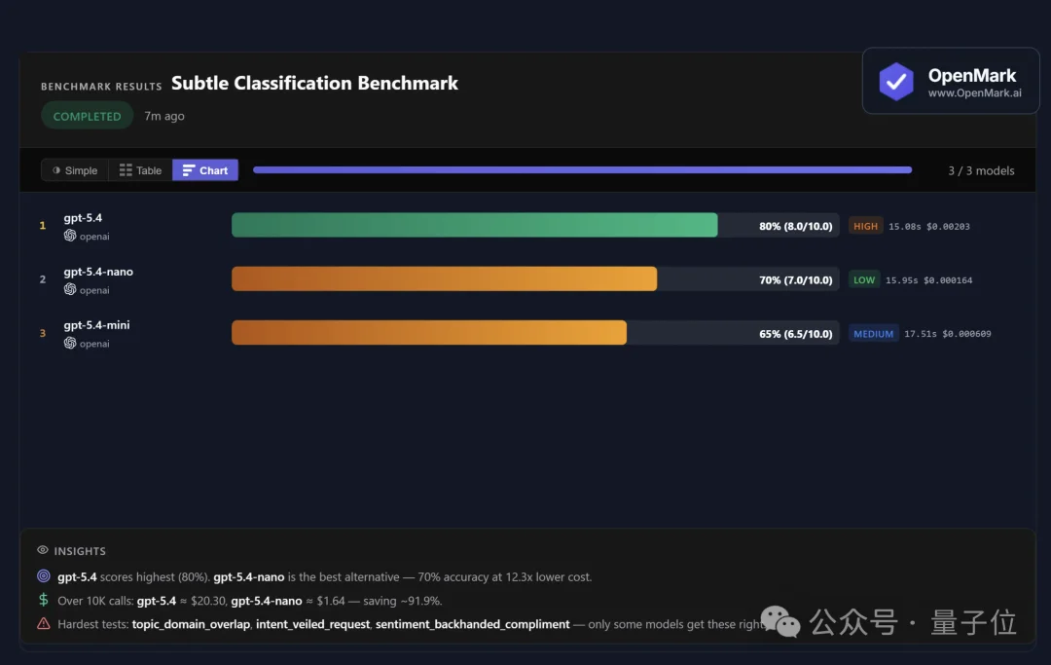Switch to the Table view
The width and height of the screenshot is (1051, 665).
pos(140,170)
